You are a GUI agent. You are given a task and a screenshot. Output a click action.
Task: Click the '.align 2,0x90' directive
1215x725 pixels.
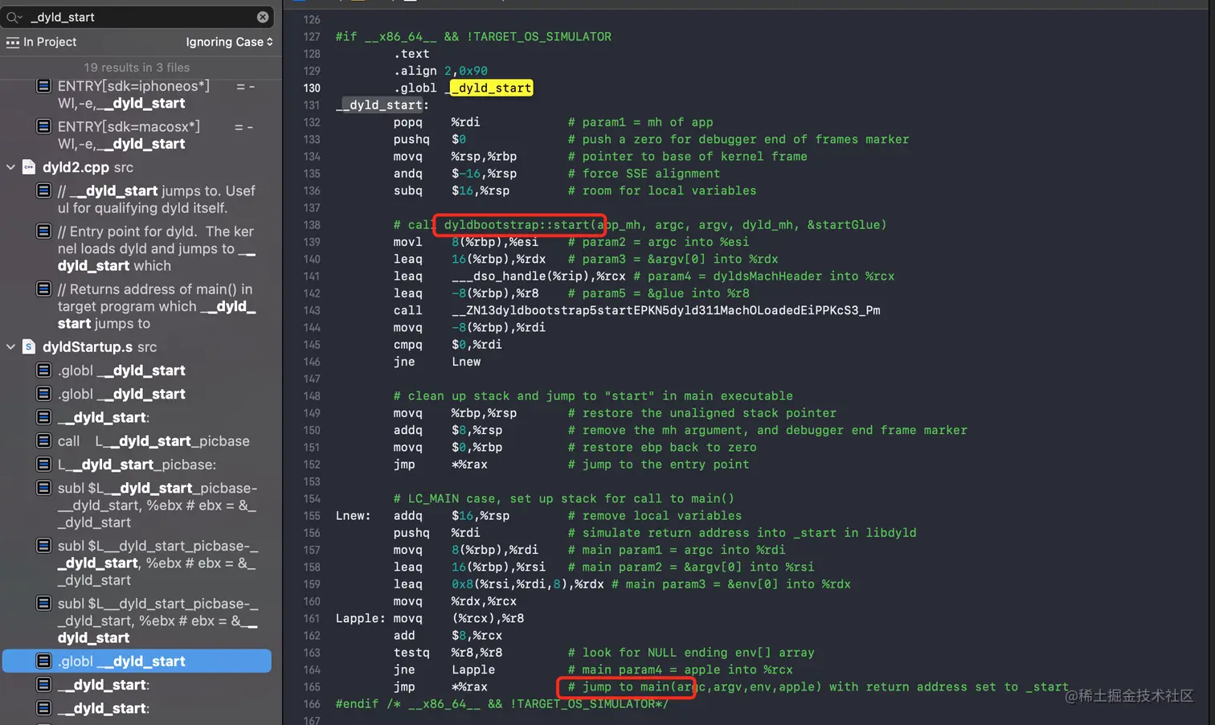pos(440,71)
